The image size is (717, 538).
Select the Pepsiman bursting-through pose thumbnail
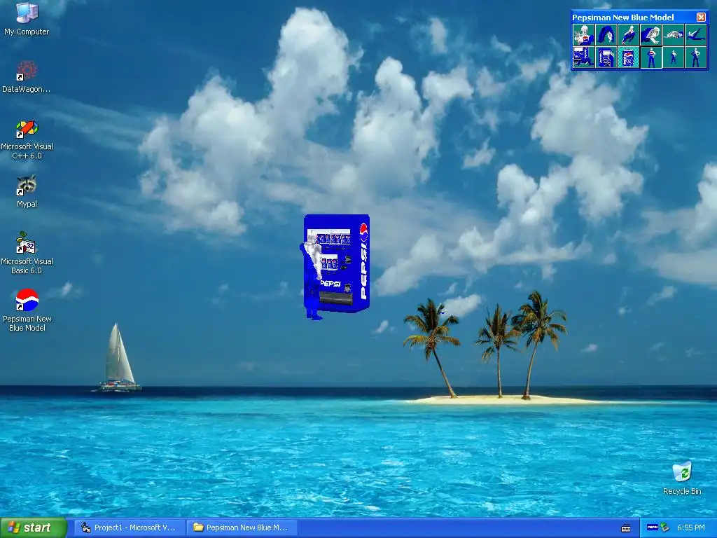pos(583,35)
